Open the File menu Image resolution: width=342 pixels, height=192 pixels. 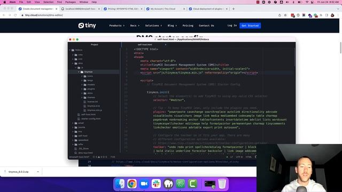(21, 2)
